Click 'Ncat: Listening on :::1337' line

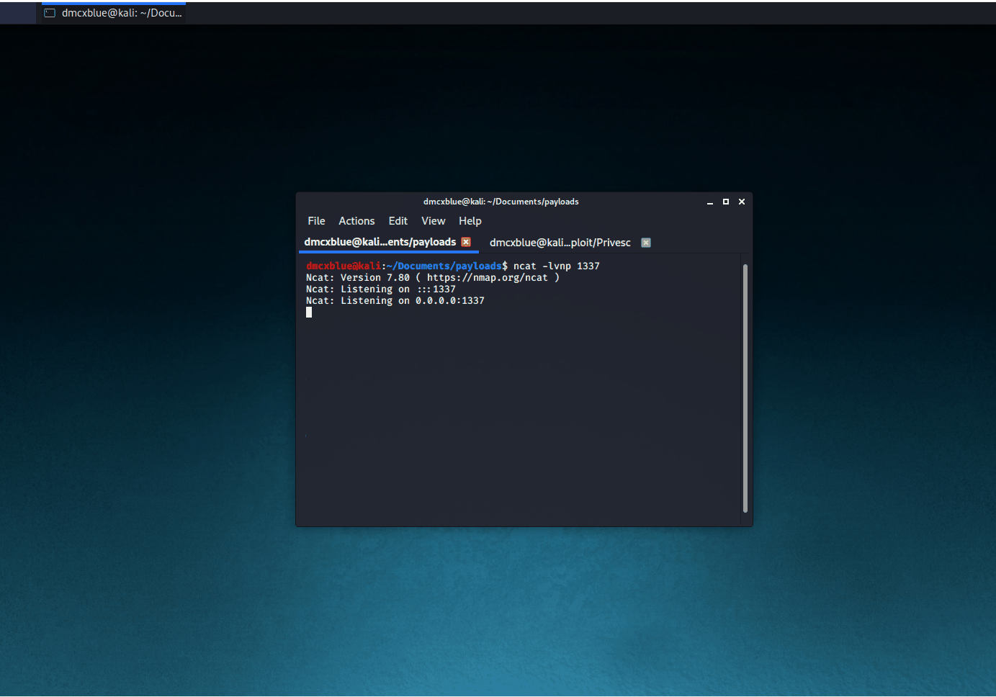(x=381, y=289)
